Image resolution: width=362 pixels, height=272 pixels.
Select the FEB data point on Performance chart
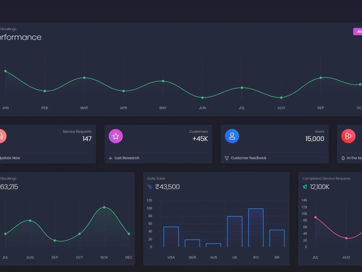pos(45,91)
